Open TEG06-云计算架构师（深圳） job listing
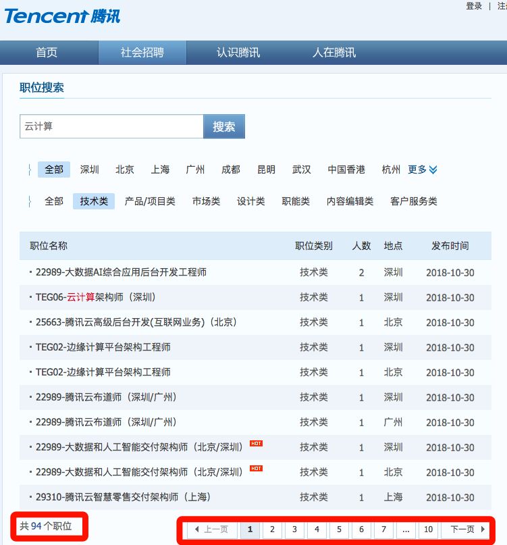Screen dimensions: 507x545 click(96, 297)
